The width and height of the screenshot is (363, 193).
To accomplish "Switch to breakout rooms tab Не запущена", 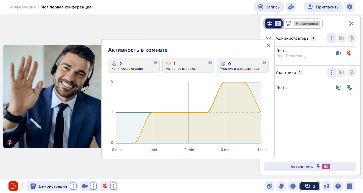I will tap(303, 24).
